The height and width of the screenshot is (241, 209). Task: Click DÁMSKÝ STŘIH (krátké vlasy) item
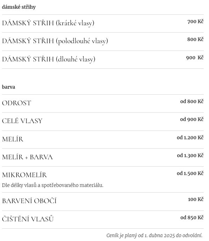(x=48, y=23)
